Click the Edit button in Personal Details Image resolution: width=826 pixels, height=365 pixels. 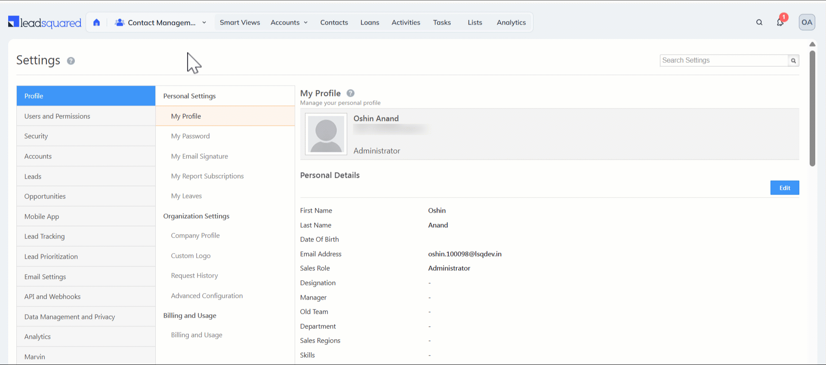[x=784, y=188]
